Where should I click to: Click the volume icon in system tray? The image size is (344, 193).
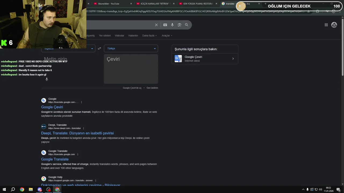click(320, 190)
